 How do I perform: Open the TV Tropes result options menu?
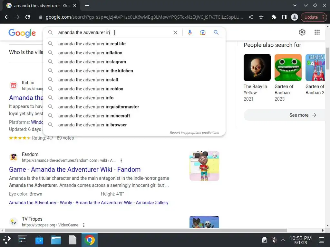click(84, 225)
